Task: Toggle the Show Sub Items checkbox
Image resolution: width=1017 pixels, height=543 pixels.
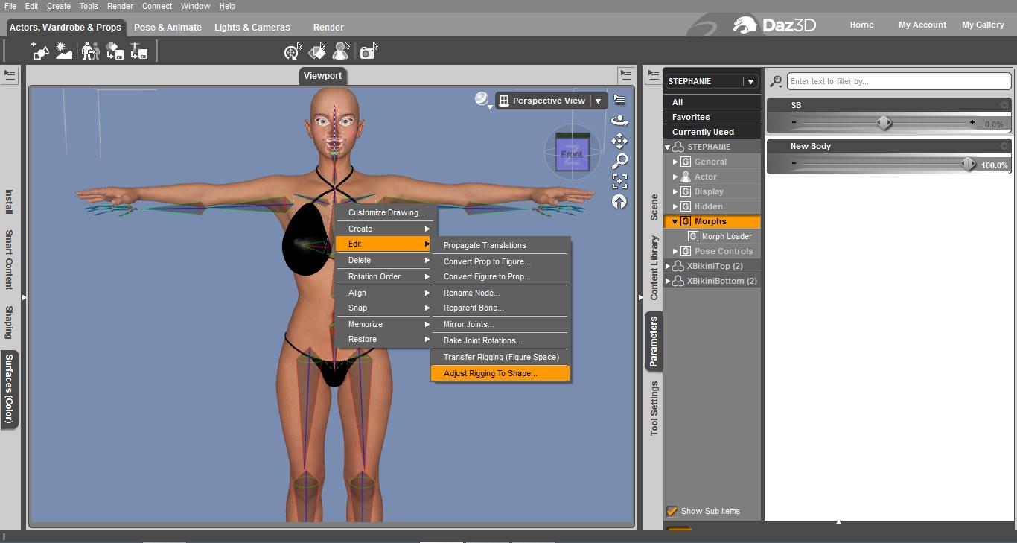Action: 672,511
